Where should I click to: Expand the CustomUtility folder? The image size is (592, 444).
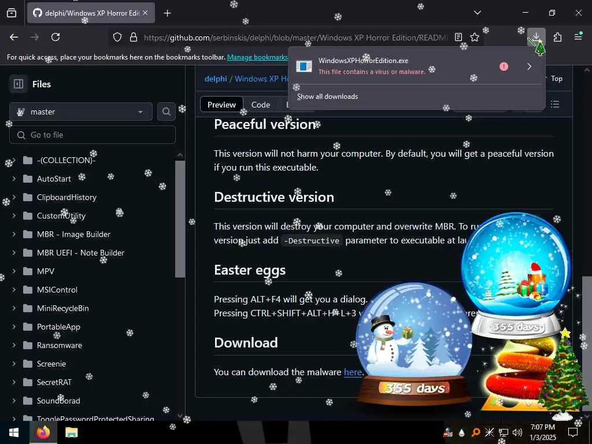click(14, 216)
